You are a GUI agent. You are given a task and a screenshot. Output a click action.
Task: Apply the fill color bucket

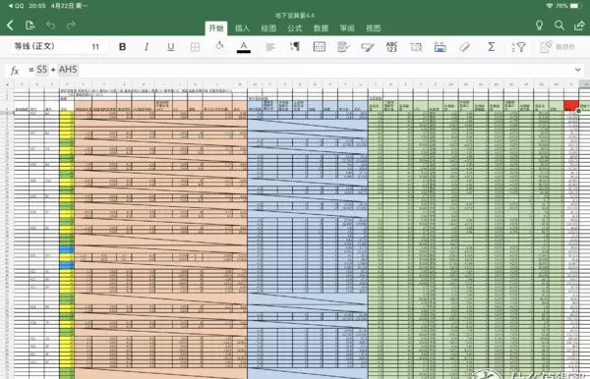pos(219,46)
